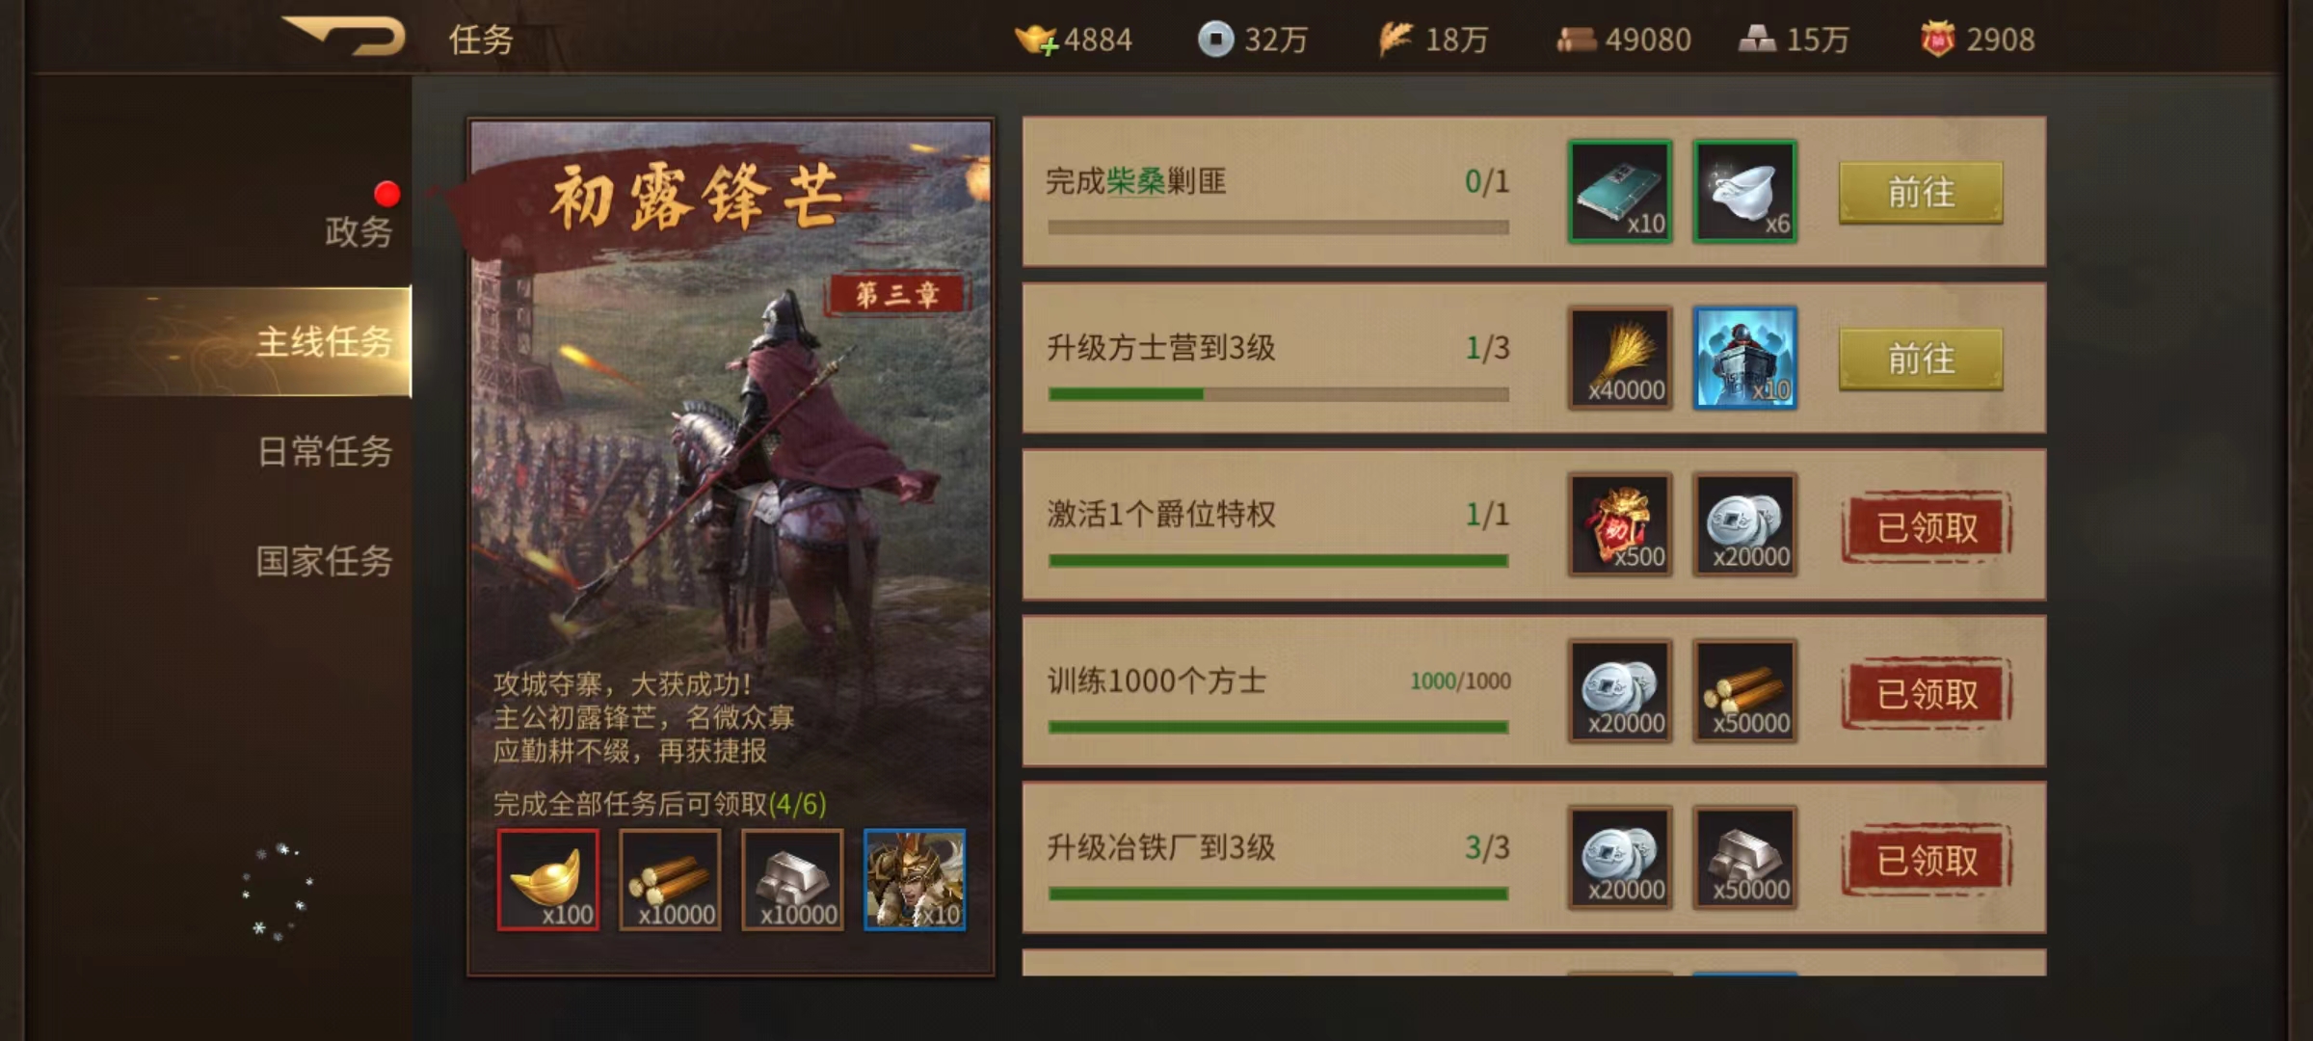Switch to the 政务 tab
Image resolution: width=2313 pixels, height=1041 pixels.
[359, 231]
